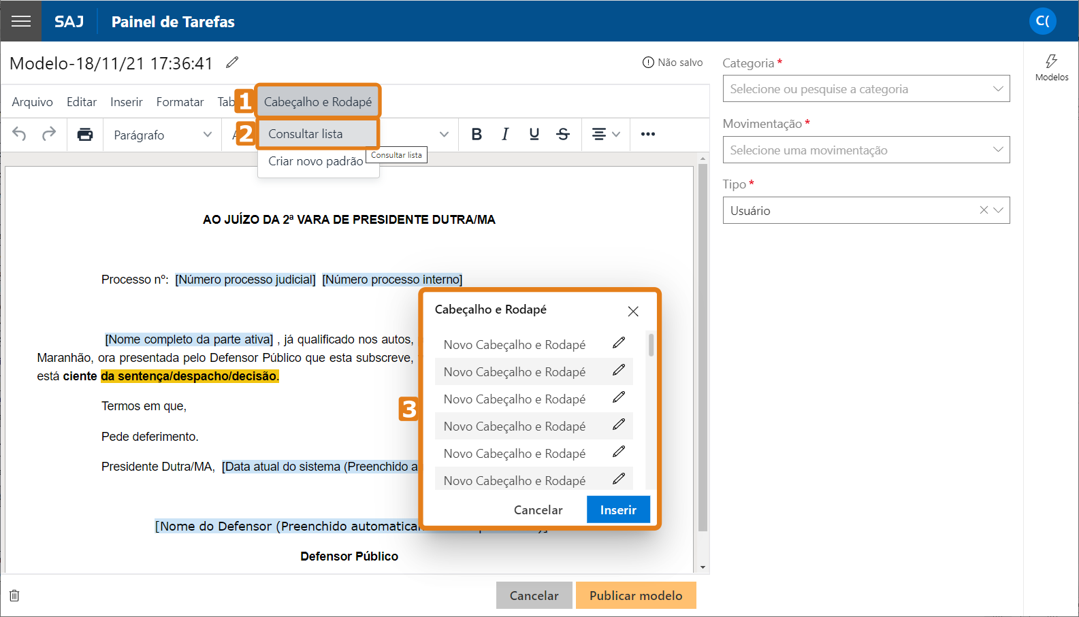Click the document heading AO JUÍZO

click(x=349, y=220)
